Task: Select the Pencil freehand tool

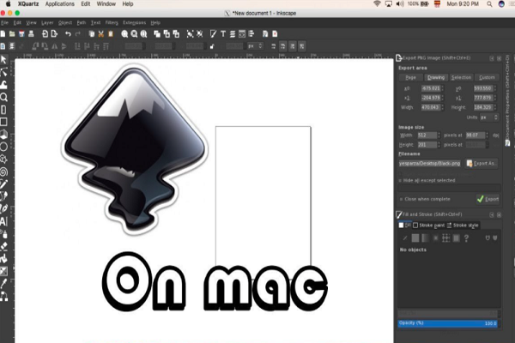Action: [3, 184]
